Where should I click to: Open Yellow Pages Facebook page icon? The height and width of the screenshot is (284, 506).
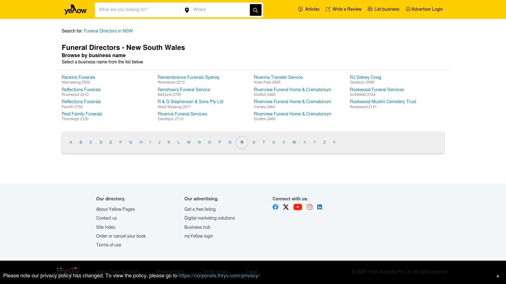pos(275,207)
